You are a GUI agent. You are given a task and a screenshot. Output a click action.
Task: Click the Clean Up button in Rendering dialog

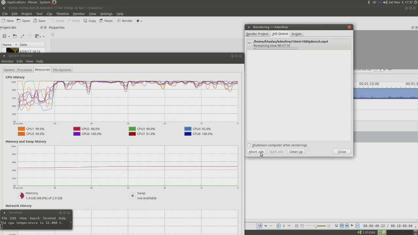point(296,152)
